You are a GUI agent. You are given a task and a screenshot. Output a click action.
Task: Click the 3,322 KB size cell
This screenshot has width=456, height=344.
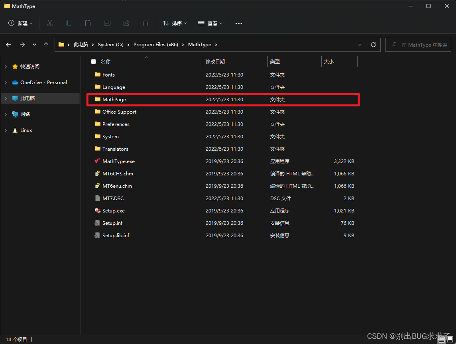pos(344,161)
